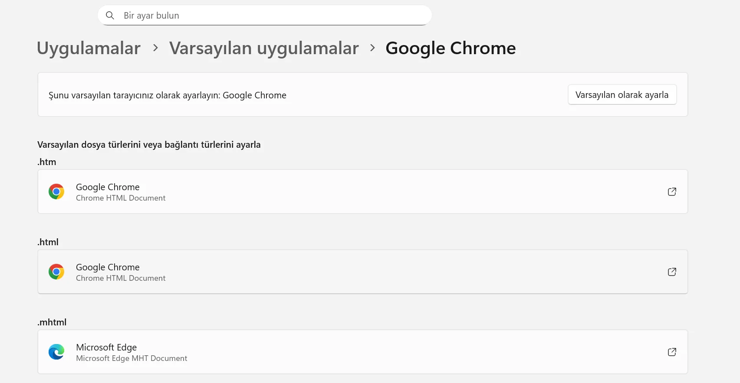This screenshot has width=740, height=383.
Task: Select Google Chrome label under .html
Action: [108, 267]
